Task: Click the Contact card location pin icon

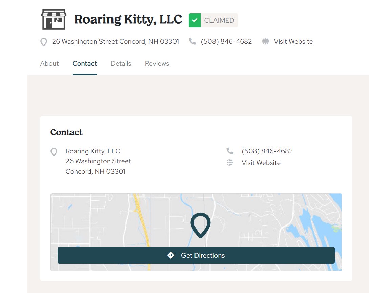Action: pos(54,152)
